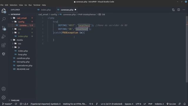
Task: Open condicao.php in the explorer
Action: [x=23, y=58]
